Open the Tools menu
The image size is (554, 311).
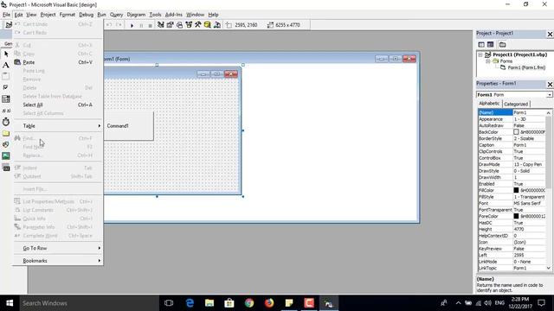155,15
